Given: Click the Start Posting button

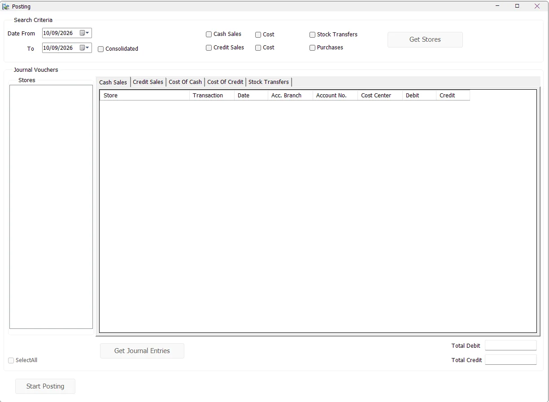Looking at the screenshot, I should 45,386.
